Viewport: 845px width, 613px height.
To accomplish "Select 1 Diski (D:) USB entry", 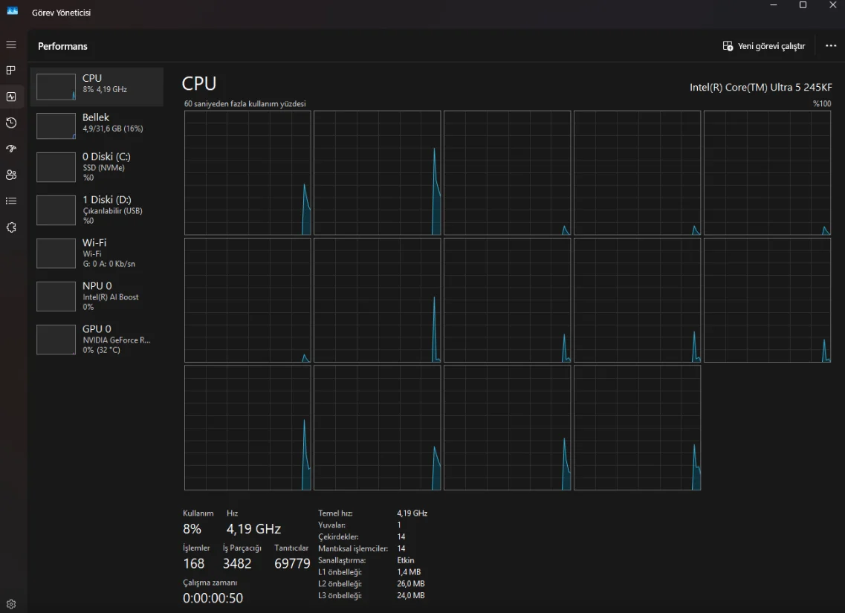I will (97, 210).
